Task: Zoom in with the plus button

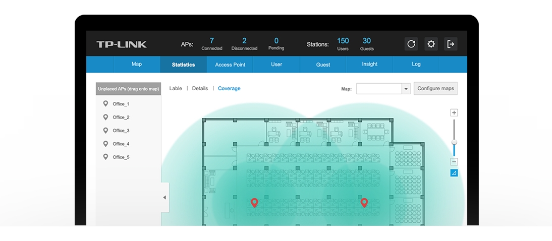Action: point(454,112)
